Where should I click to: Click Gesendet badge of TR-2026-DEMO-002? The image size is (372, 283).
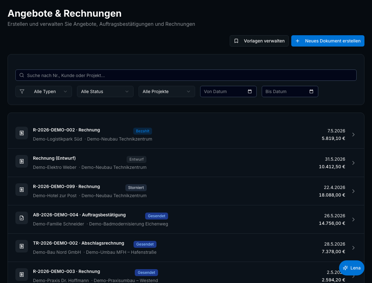point(145,244)
